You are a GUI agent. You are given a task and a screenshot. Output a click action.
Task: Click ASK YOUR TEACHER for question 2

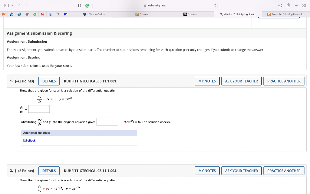coord(241,171)
